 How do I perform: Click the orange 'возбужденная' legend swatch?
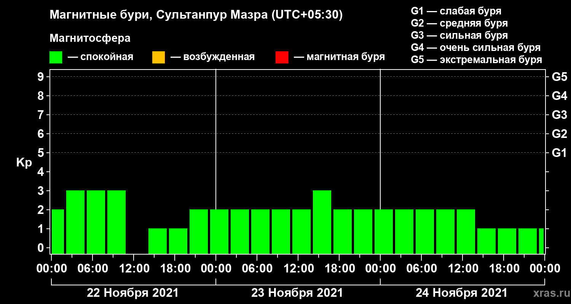(x=158, y=57)
